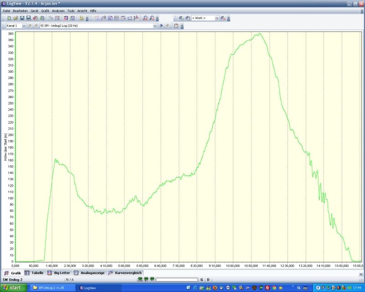The width and height of the screenshot is (365, 292).
Task: Click the LogView taskbar button
Action: 99,288
